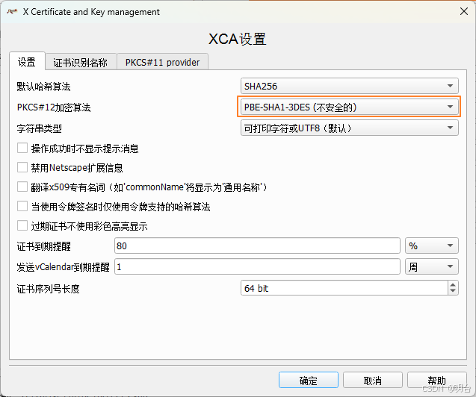
Task: Open the 周 unit dropdown
Action: click(x=432, y=266)
